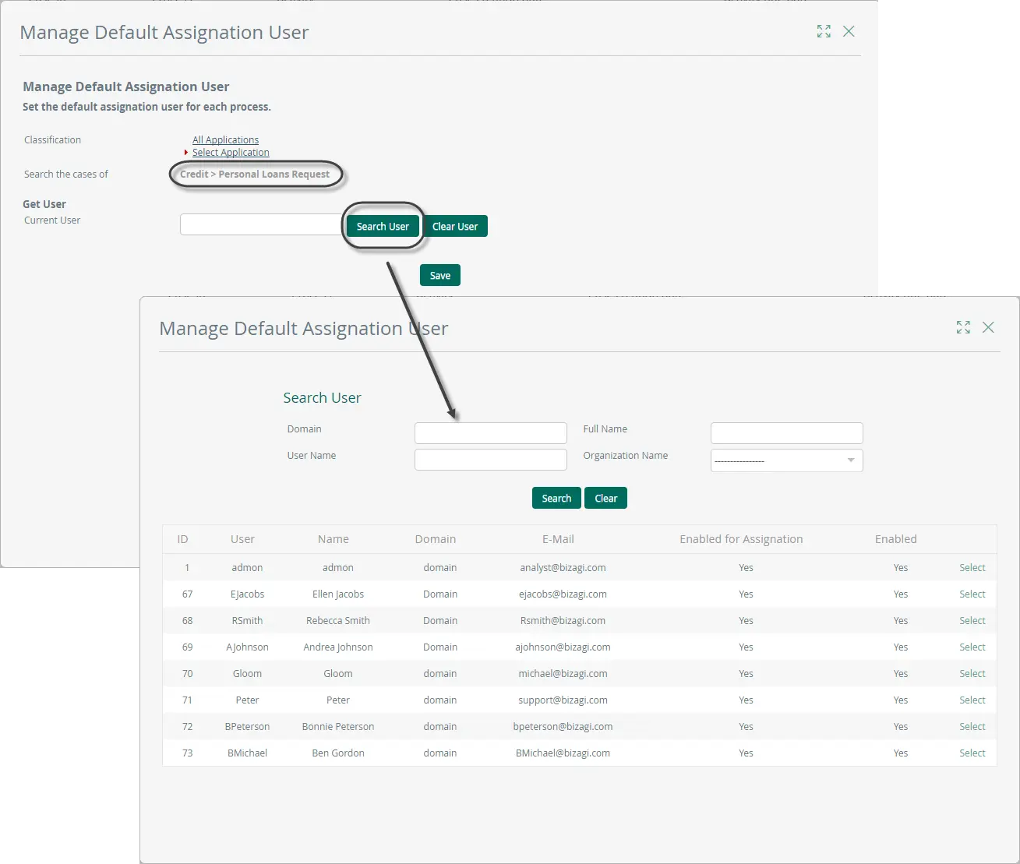Focus the User Name input field
Image resolution: width=1020 pixels, height=864 pixels.
tap(491, 460)
